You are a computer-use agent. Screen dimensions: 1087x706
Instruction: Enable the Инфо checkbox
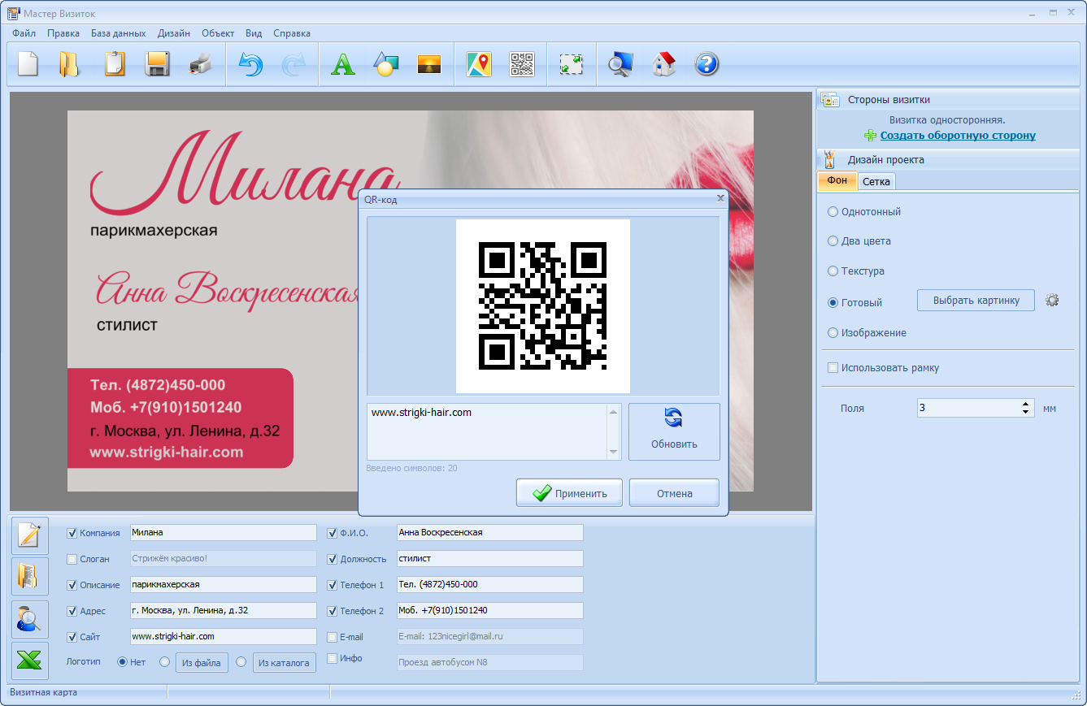point(332,658)
